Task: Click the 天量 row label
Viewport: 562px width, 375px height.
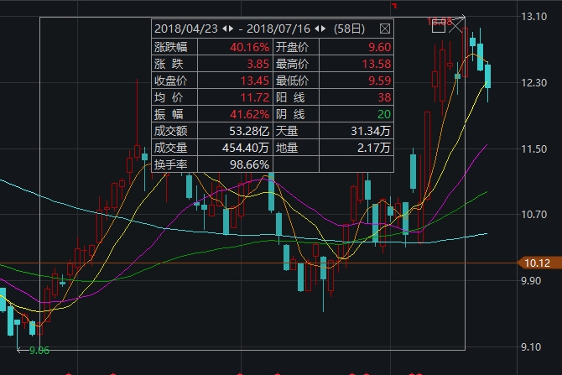Action: click(x=287, y=131)
